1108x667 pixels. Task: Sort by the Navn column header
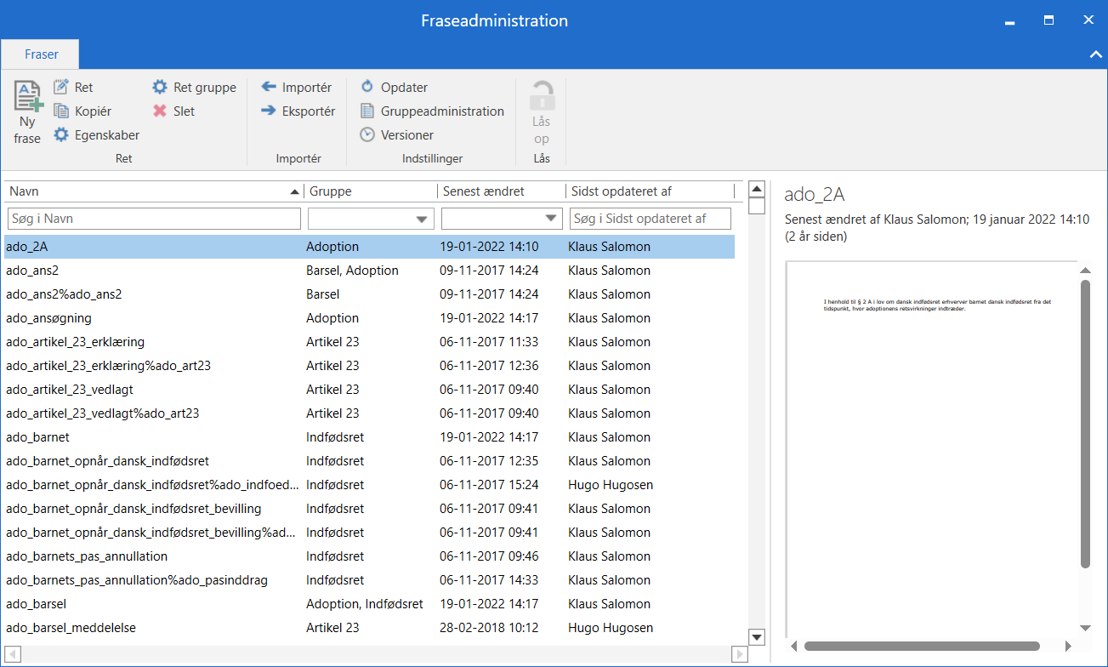[153, 191]
